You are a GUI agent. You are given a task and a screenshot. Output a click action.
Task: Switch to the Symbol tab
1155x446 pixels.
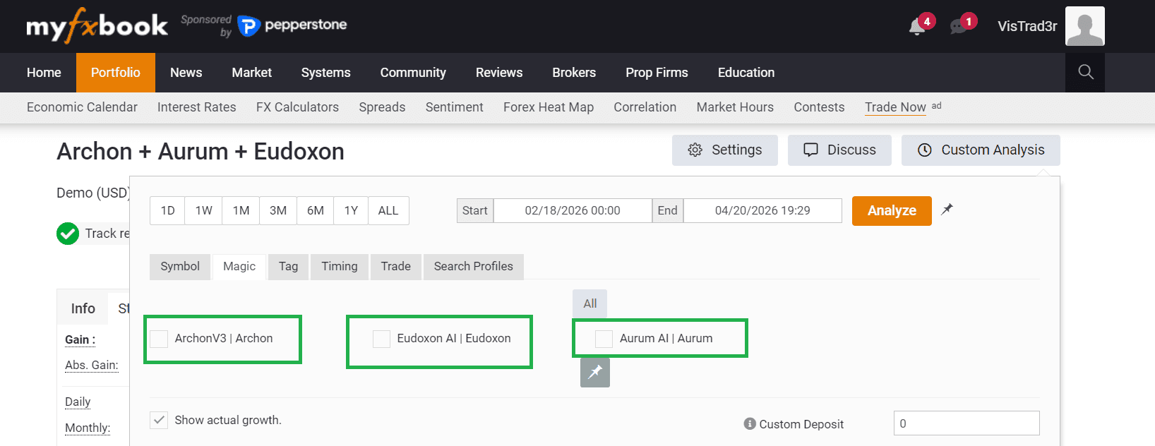point(180,267)
